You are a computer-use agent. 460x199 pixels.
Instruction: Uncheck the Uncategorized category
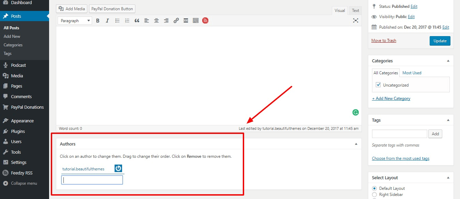pyautogui.click(x=378, y=85)
